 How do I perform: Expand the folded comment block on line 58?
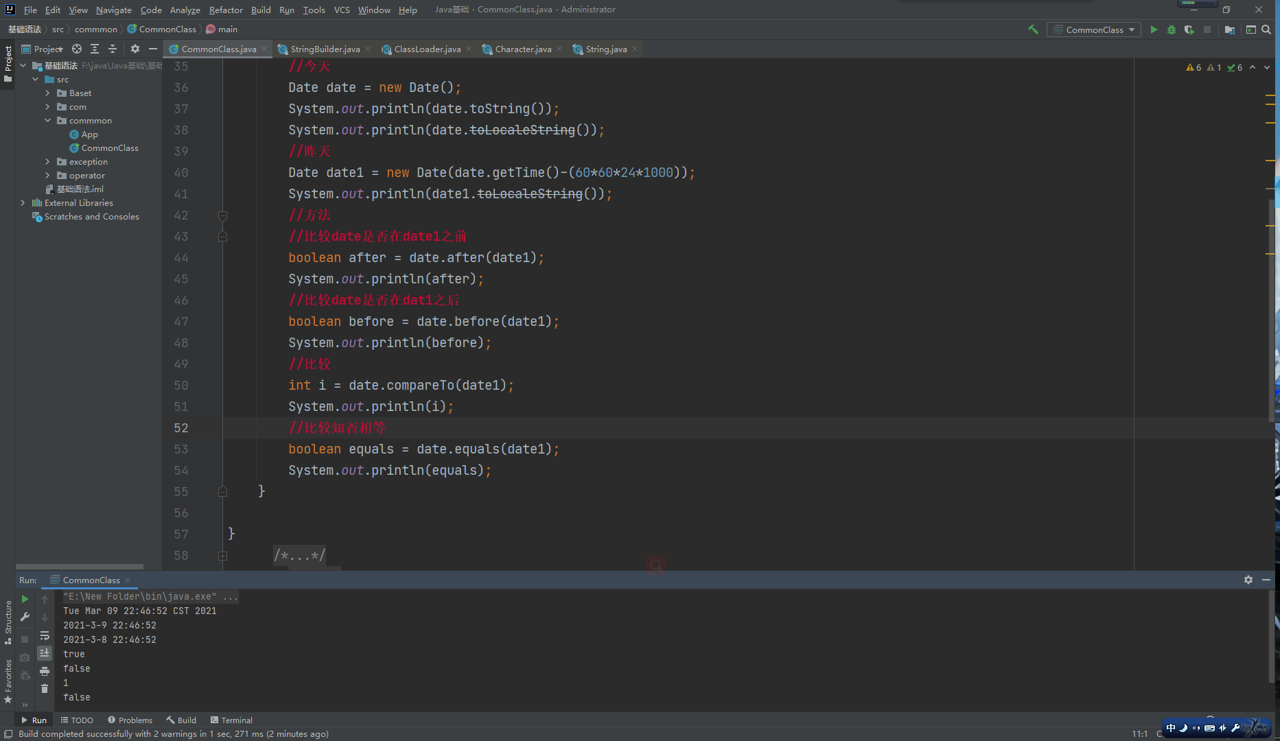coord(222,556)
